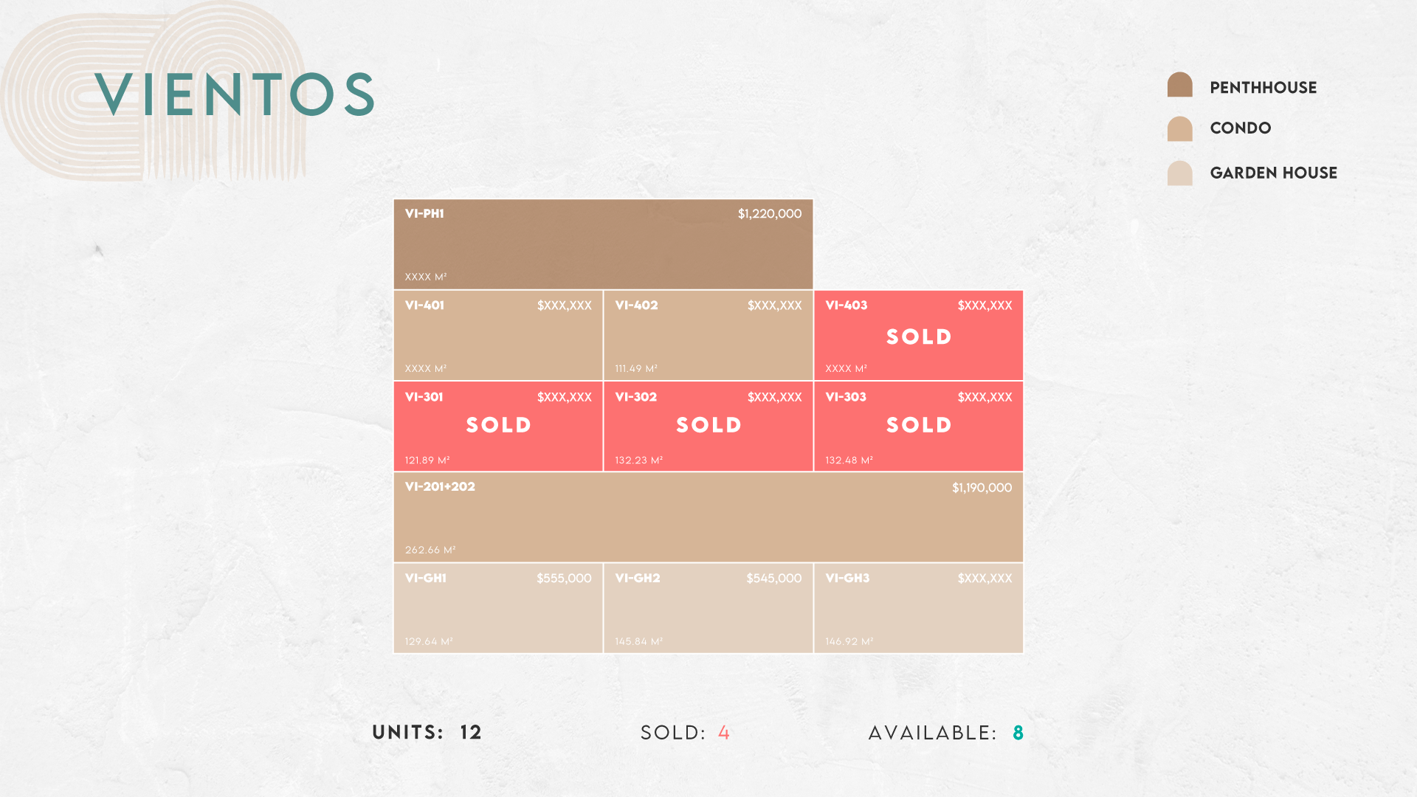Click the sold VI-301 unit tile
Image resolution: width=1417 pixels, height=797 pixels.
498,427
